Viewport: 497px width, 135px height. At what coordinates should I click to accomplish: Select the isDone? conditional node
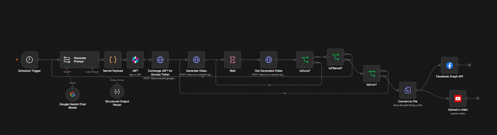pos(305,60)
